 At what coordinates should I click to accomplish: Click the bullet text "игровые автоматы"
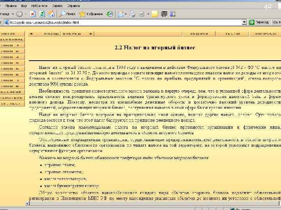(x=64, y=172)
